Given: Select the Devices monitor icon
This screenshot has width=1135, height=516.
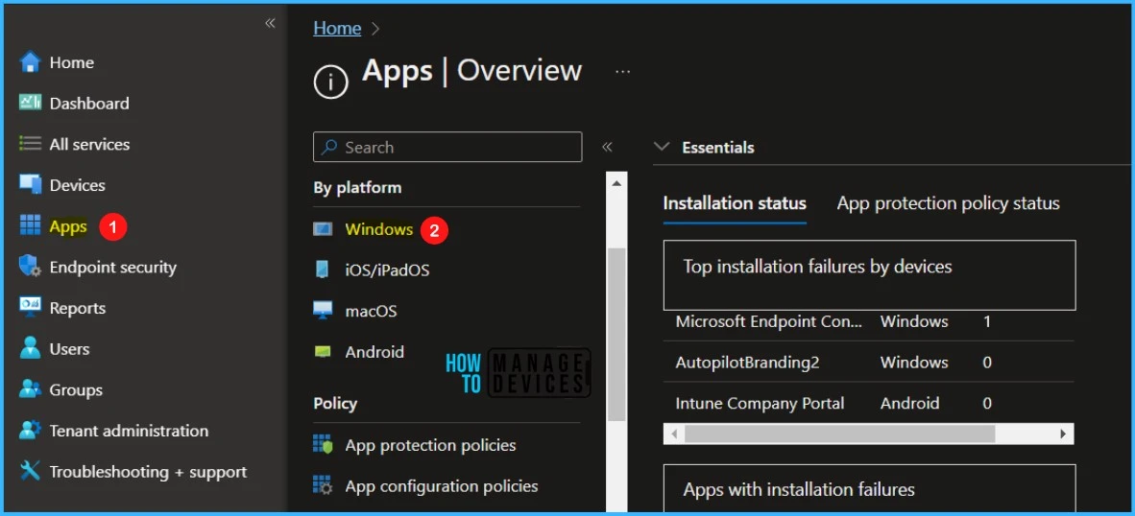Looking at the screenshot, I should coord(31,185).
